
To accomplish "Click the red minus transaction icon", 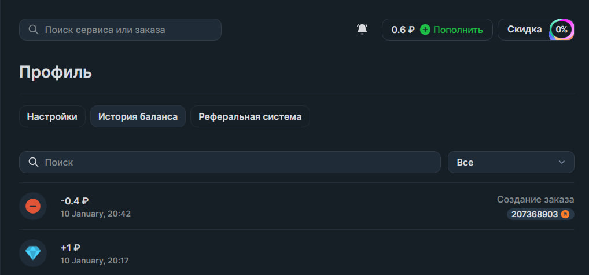I will (x=33, y=206).
